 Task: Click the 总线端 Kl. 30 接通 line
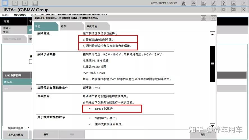click(x=94, y=67)
